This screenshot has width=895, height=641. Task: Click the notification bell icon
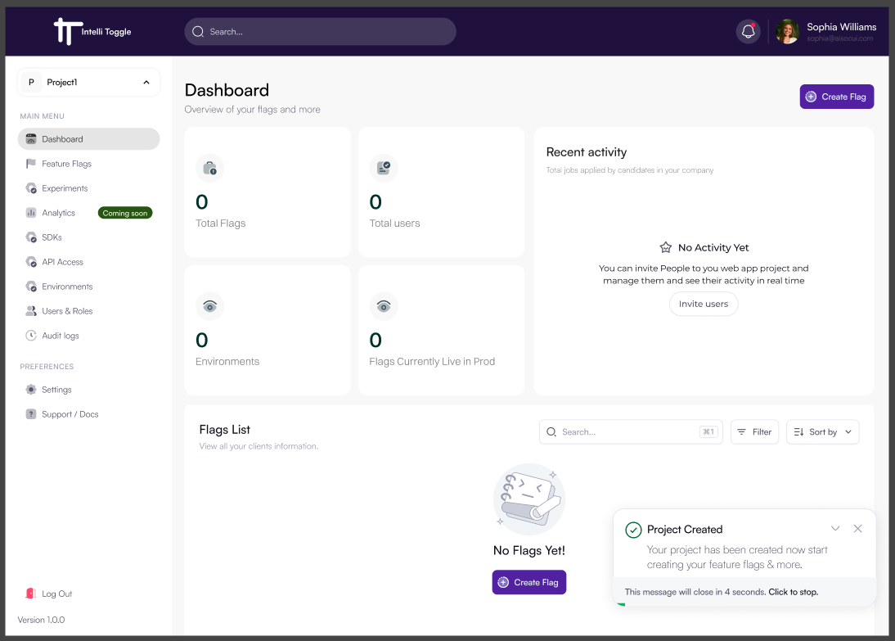click(x=748, y=31)
